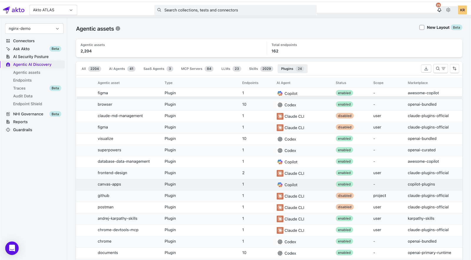
Task: Open the chat support widget
Action: point(12,248)
